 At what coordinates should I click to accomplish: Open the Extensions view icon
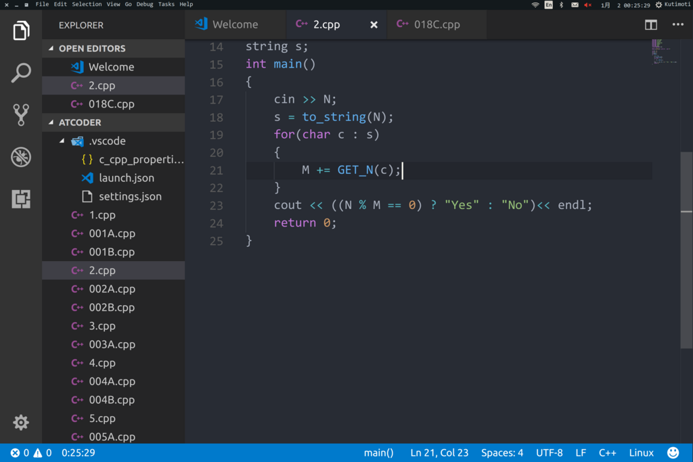[21, 199]
